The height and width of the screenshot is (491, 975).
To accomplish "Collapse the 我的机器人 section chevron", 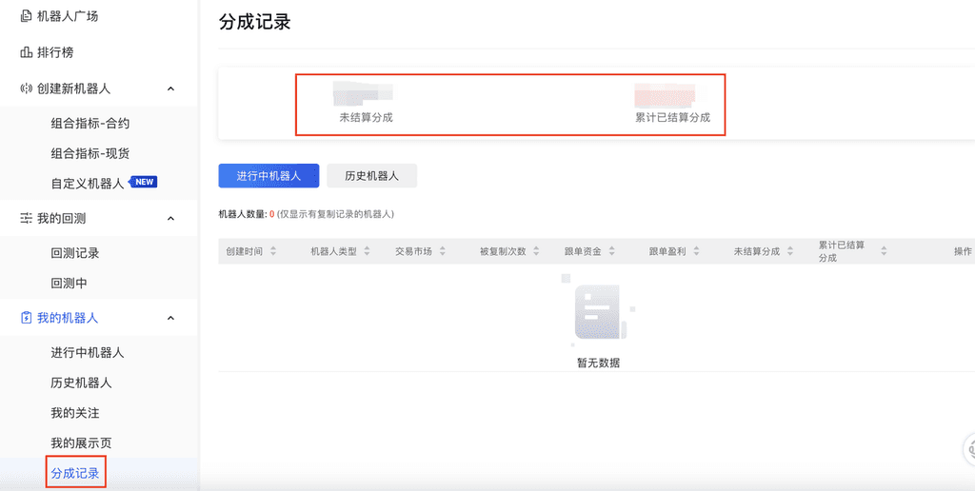I will pyautogui.click(x=171, y=318).
